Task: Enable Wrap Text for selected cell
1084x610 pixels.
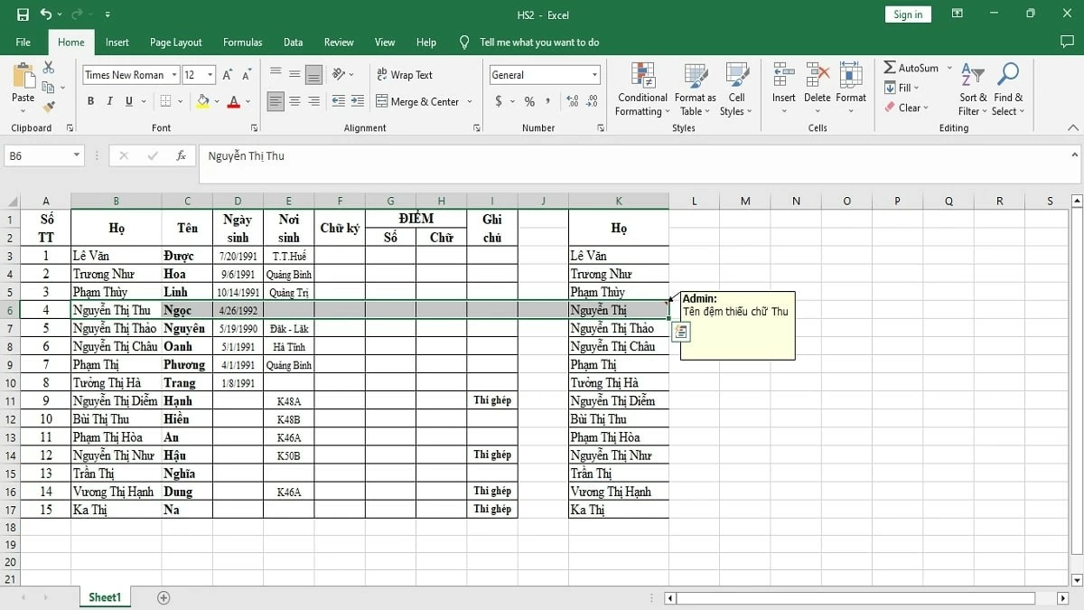Action: pos(405,74)
